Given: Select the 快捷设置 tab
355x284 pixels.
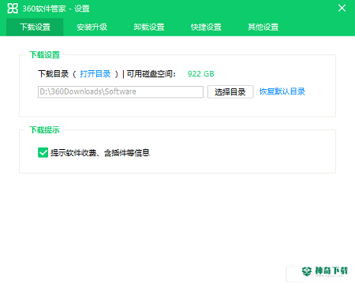Looking at the screenshot, I should point(206,27).
